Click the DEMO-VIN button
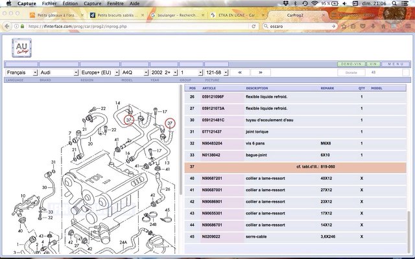This screenshot has width=415, height=259. 351,64
